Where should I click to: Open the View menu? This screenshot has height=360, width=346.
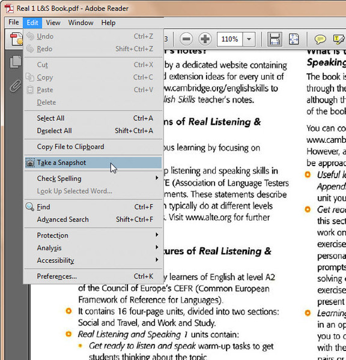pyautogui.click(x=53, y=23)
